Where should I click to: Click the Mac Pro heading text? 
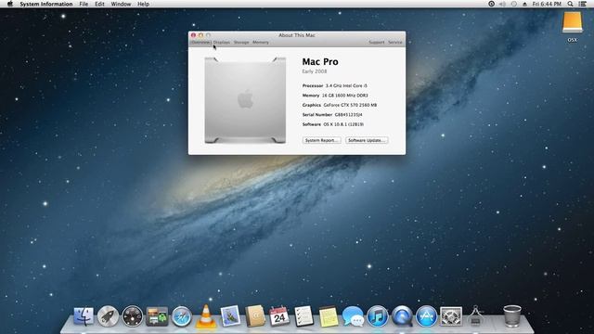(320, 62)
